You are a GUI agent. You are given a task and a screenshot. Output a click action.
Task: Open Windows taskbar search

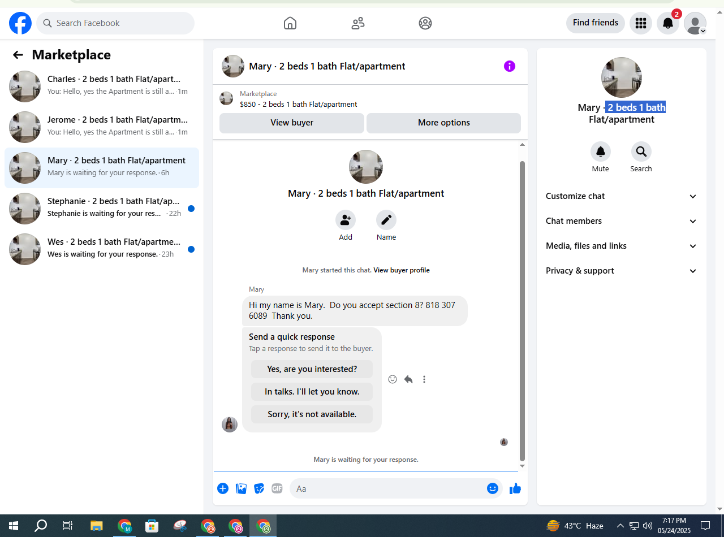(x=41, y=526)
